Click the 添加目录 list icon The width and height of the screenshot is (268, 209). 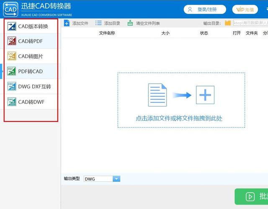[98, 23]
